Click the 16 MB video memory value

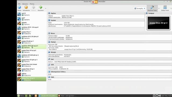[x=67, y=36]
